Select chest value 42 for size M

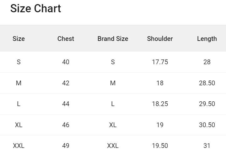coord(66,83)
